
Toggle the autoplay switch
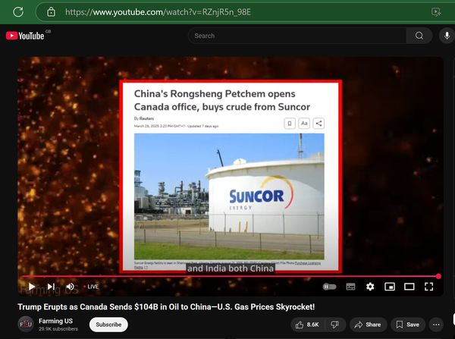[x=329, y=287]
